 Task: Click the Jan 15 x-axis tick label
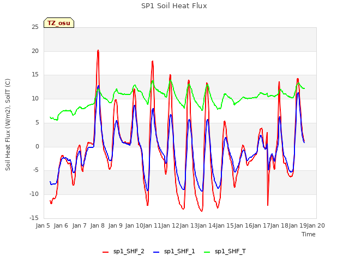pos(225,225)
